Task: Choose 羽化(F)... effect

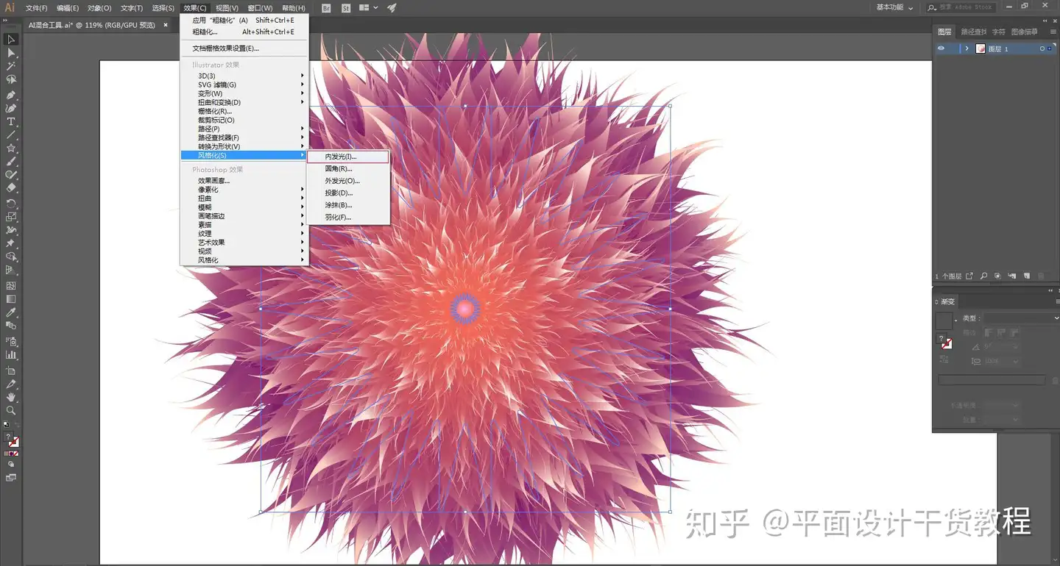Action: (x=347, y=217)
